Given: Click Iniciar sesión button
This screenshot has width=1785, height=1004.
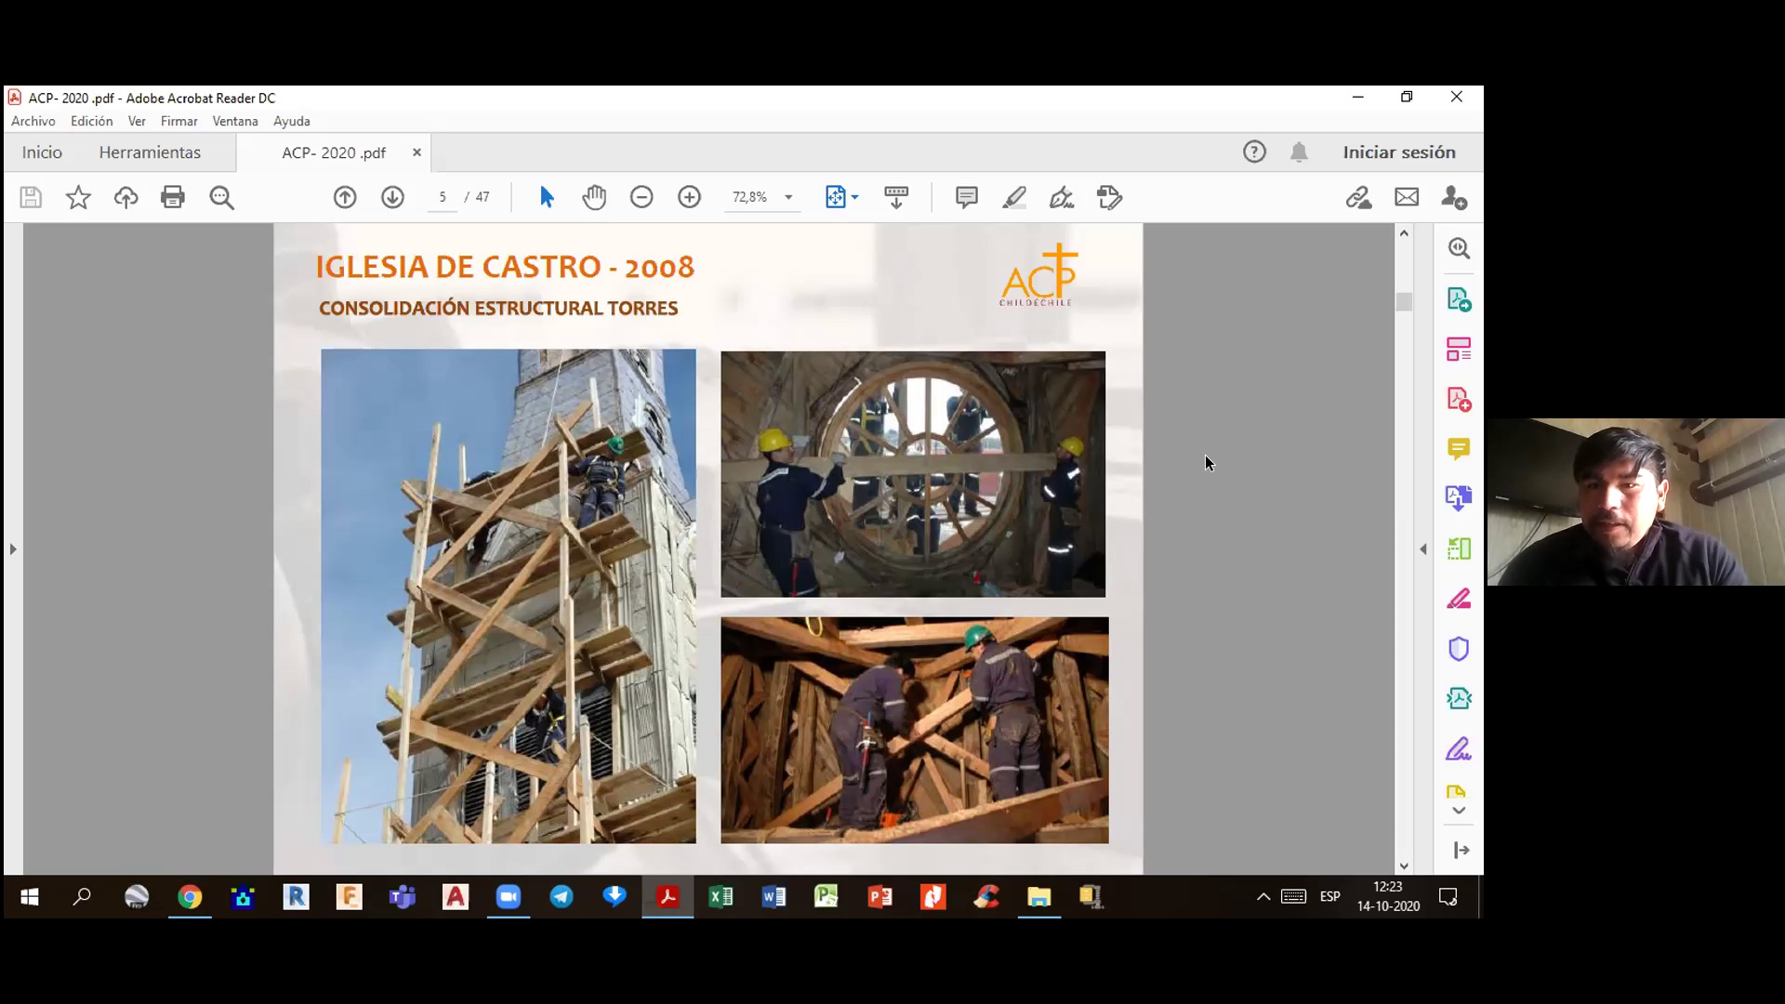Looking at the screenshot, I should 1398,152.
